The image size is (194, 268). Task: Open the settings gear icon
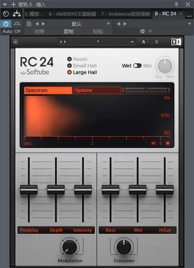142,31
